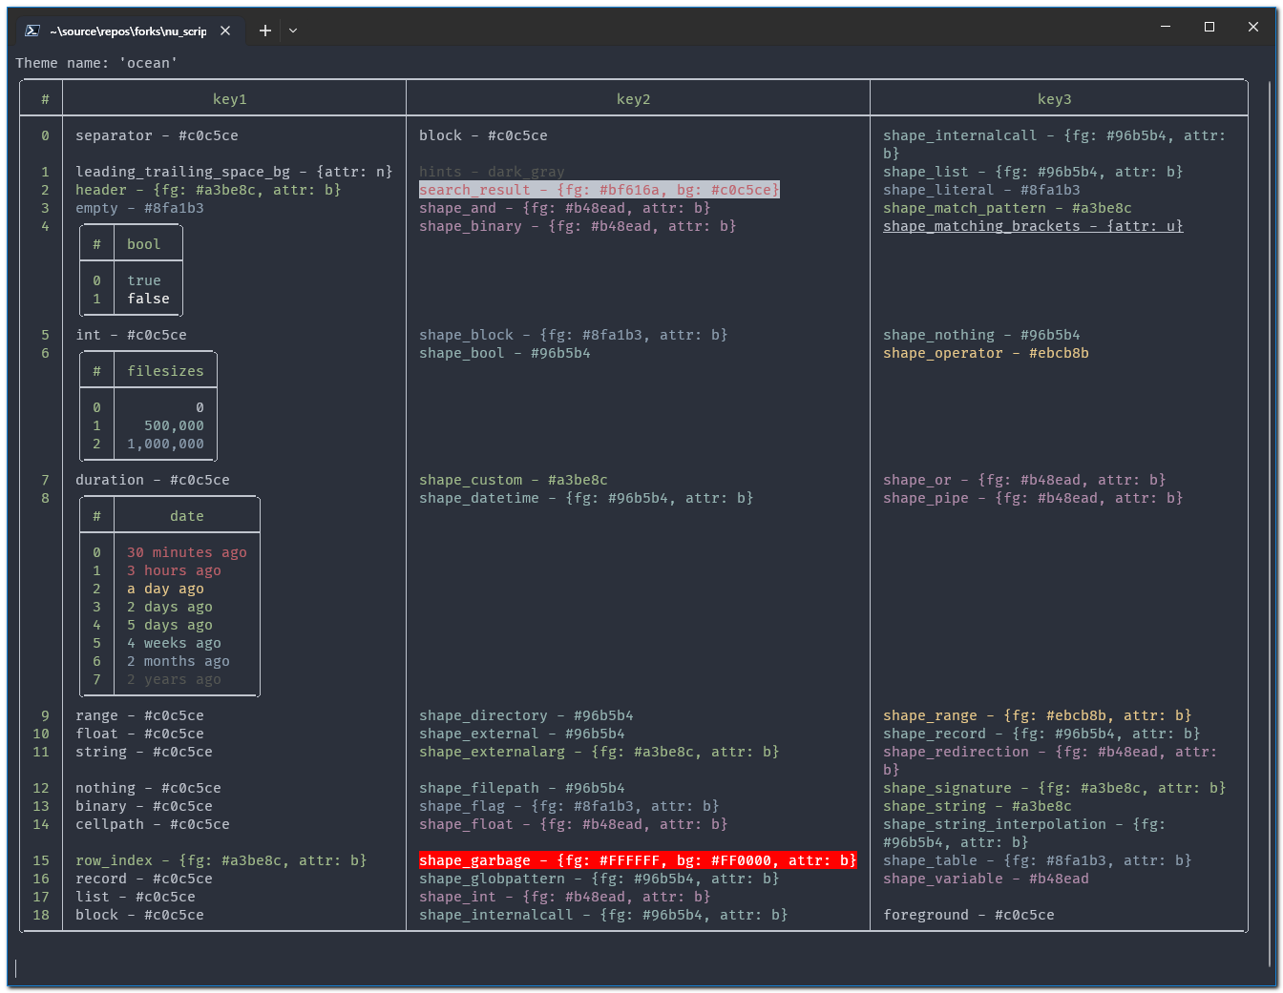Click the "shape_datetime" entry
The image size is (1283, 993).
coord(586,498)
